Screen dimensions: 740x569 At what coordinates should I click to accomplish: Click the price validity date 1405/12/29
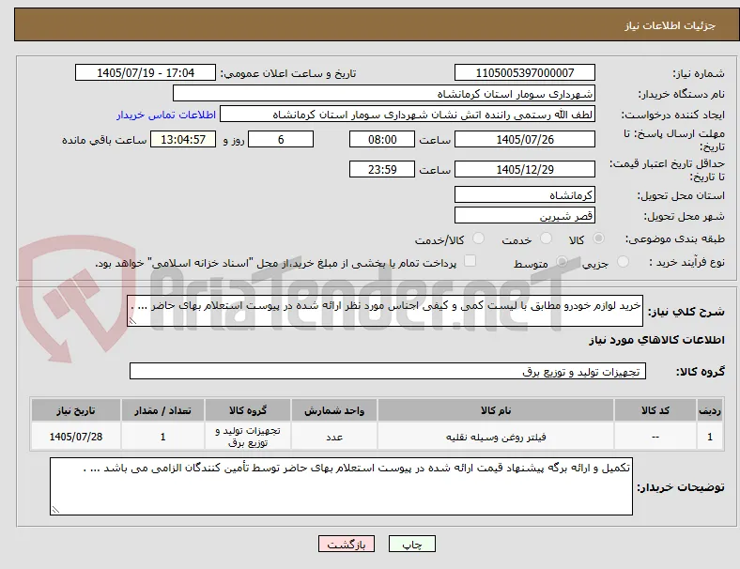click(524, 169)
